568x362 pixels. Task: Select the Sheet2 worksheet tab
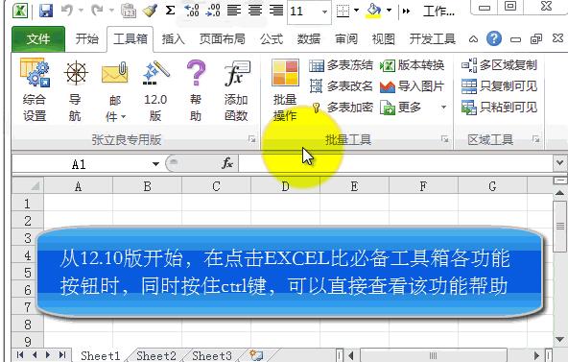click(x=156, y=355)
